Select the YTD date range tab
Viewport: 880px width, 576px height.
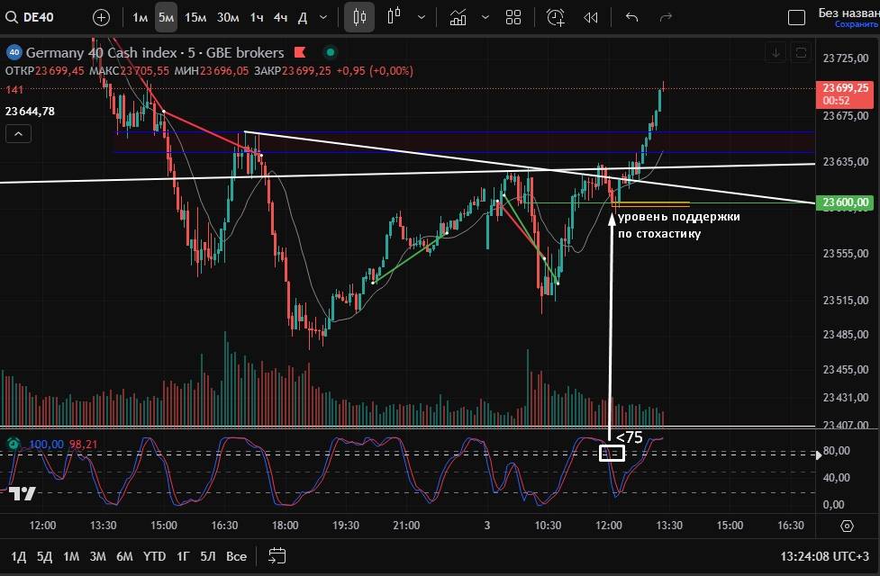tap(154, 556)
